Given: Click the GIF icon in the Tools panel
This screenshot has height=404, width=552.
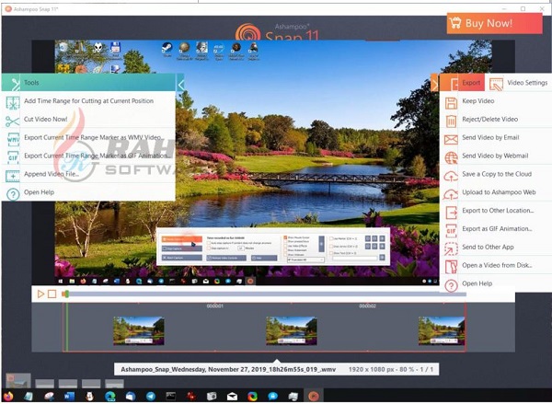Looking at the screenshot, I should tap(13, 157).
